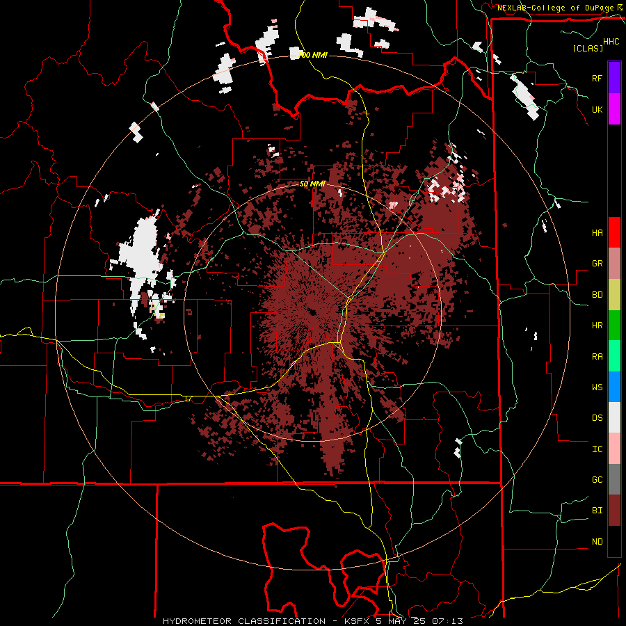This screenshot has width=626, height=626.
Task: Click the blue WS legend color swatch
Action: pos(614,387)
